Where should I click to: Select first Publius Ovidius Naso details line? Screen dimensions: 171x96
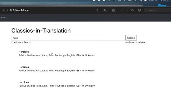click(57, 55)
